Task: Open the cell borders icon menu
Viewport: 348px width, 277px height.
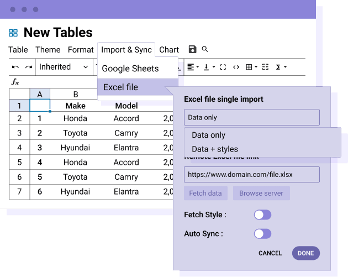Action: [251, 67]
